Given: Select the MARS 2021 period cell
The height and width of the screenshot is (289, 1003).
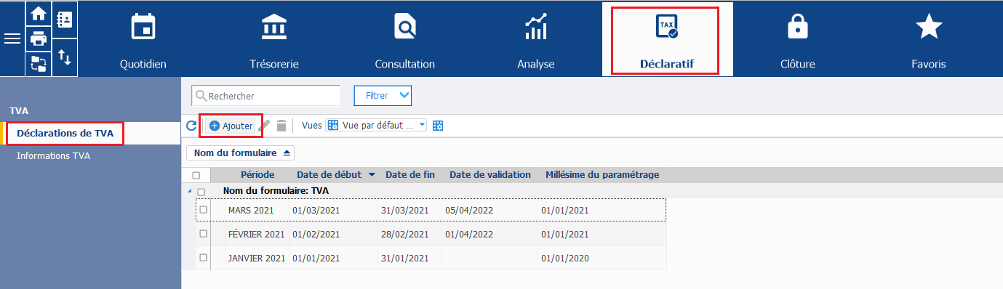Looking at the screenshot, I should [251, 210].
